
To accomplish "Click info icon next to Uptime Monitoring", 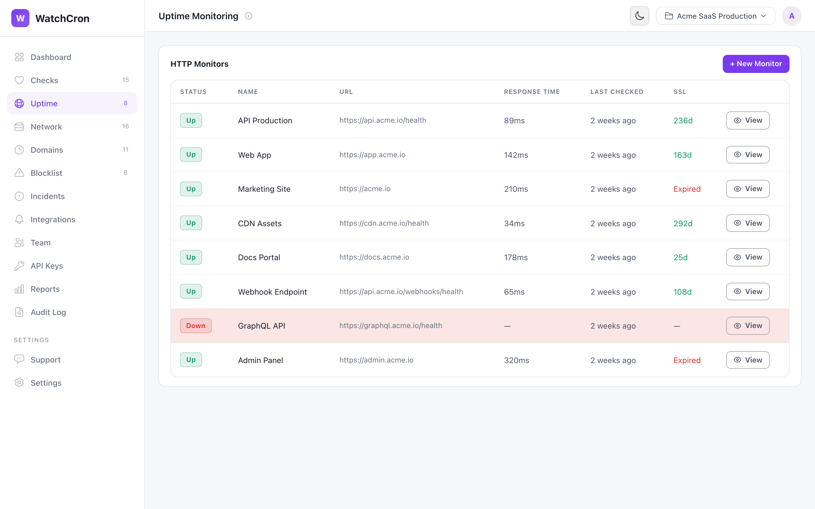I will 248,16.
